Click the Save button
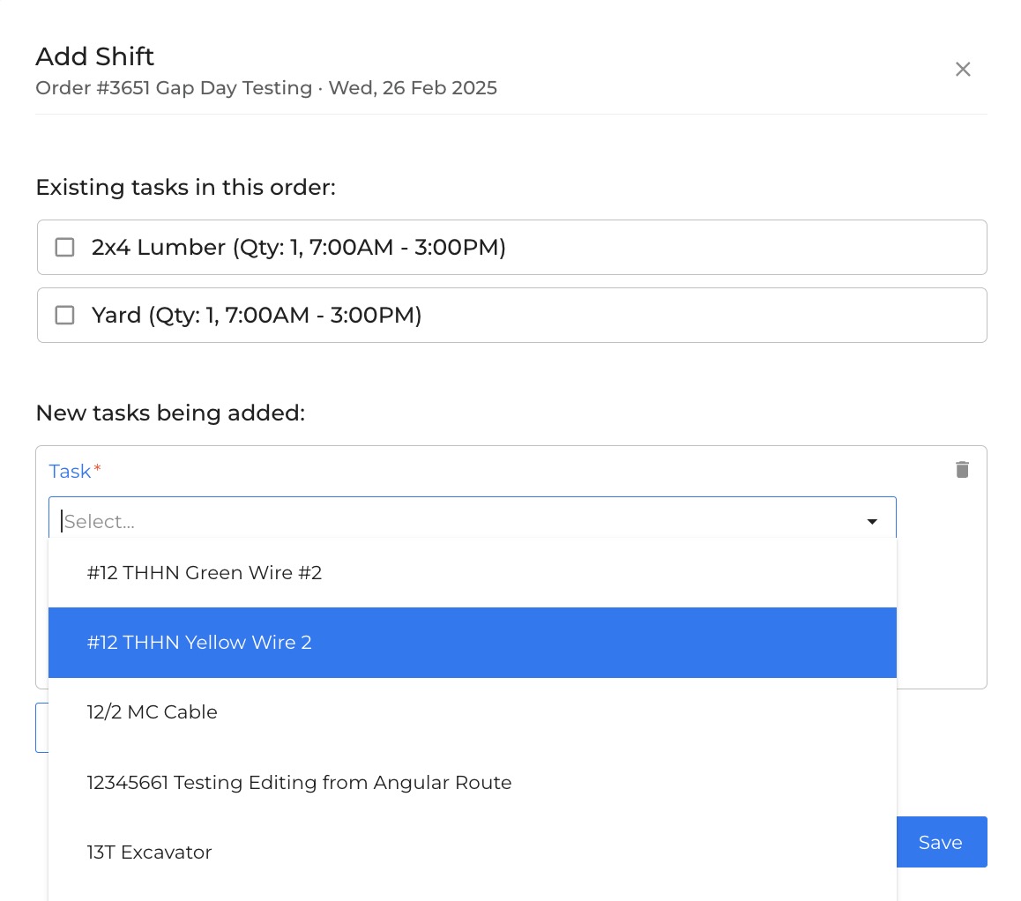Viewport: 1021px width, 901px height. [x=942, y=842]
